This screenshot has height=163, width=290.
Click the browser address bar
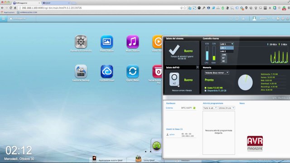coord(100,8)
